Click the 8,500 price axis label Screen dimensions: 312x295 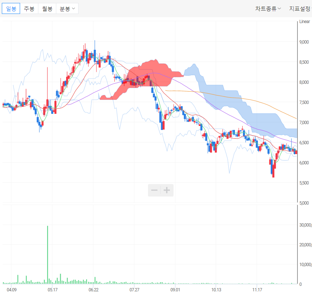[x=304, y=62]
